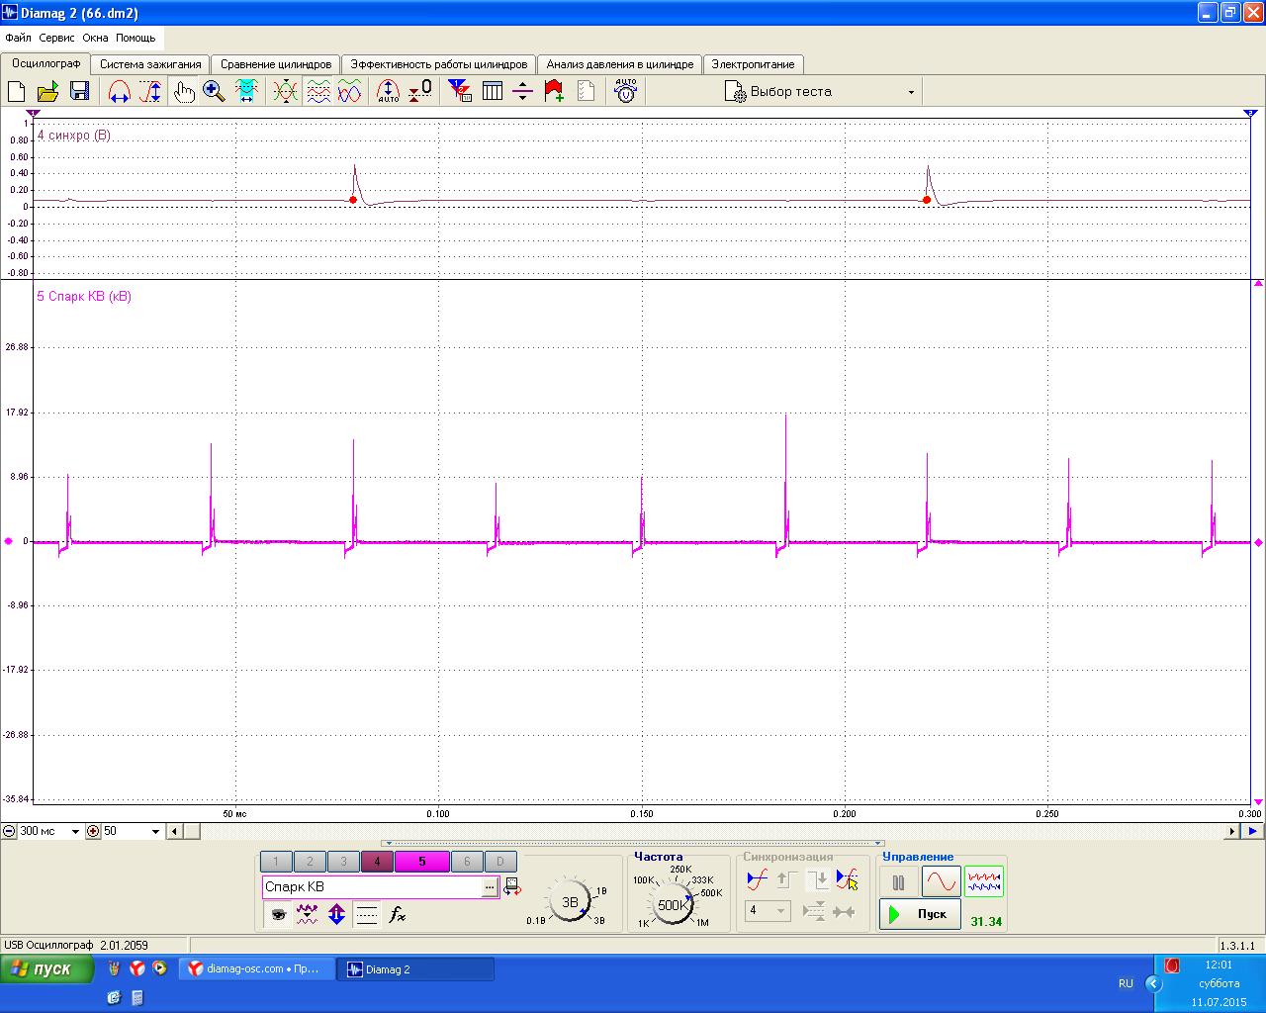Open the filter settings funnel icon
Viewport: 1266px width, 1013px height.
(x=460, y=92)
